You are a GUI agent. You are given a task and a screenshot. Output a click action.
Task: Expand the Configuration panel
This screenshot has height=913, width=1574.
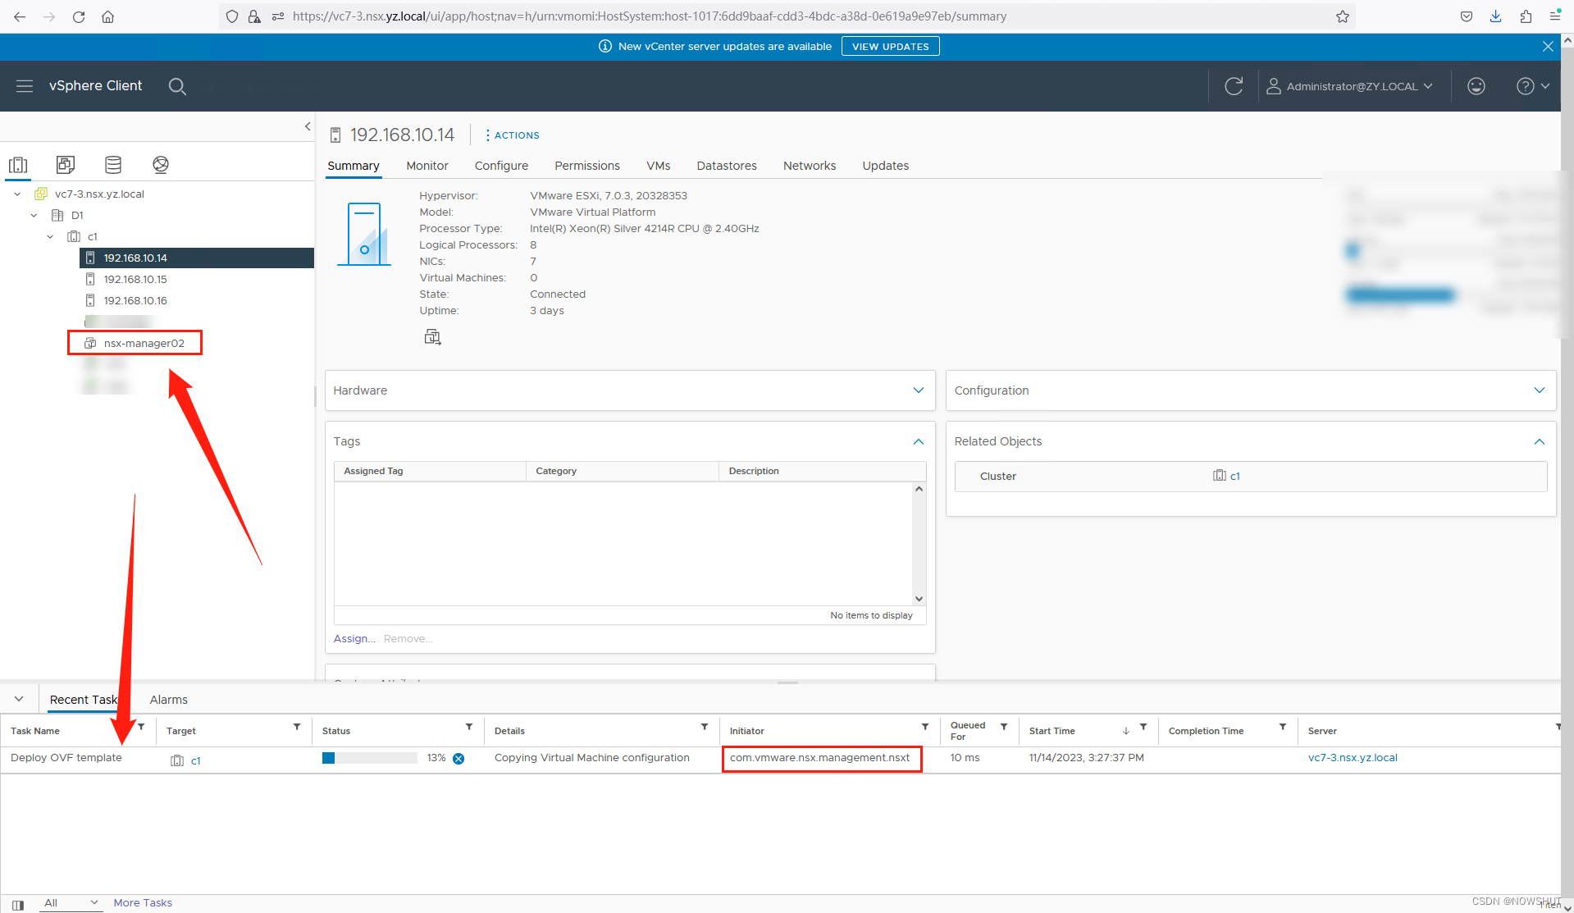click(x=1540, y=390)
